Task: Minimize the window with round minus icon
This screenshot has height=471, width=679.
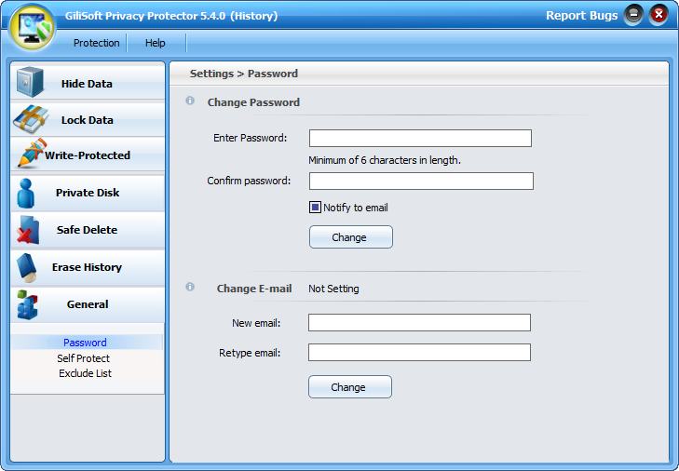Action: point(633,15)
